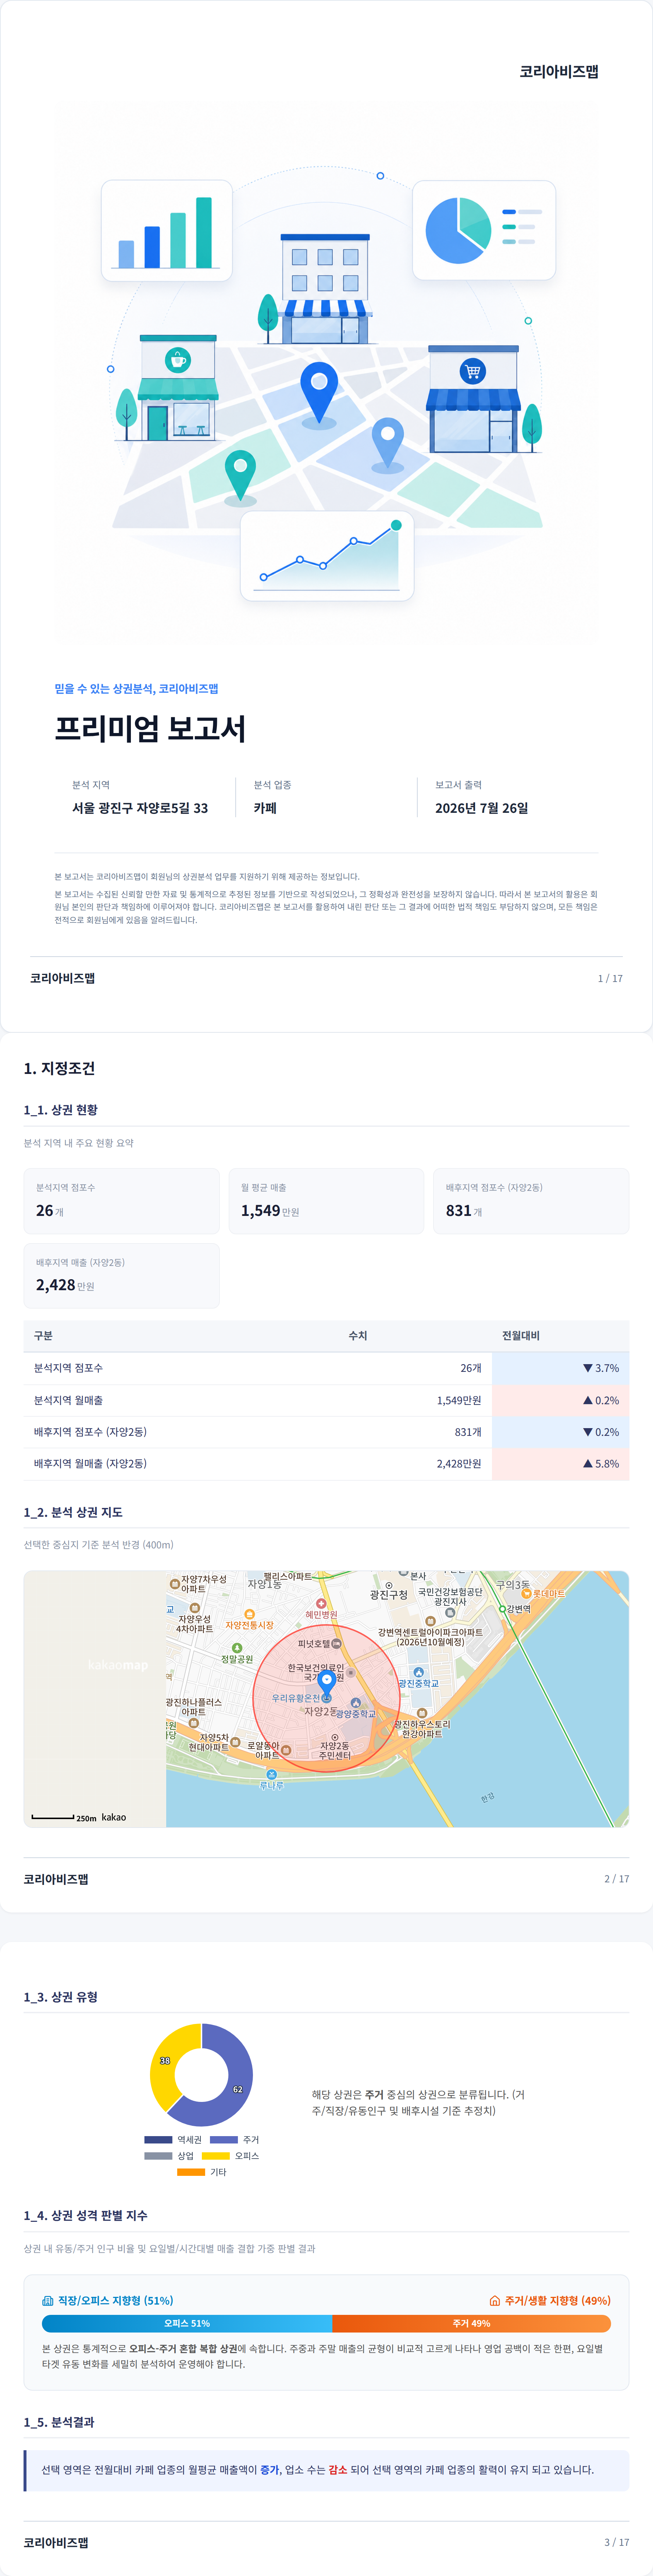Click the 카페 business type value
The image size is (653, 2576).
[265, 808]
